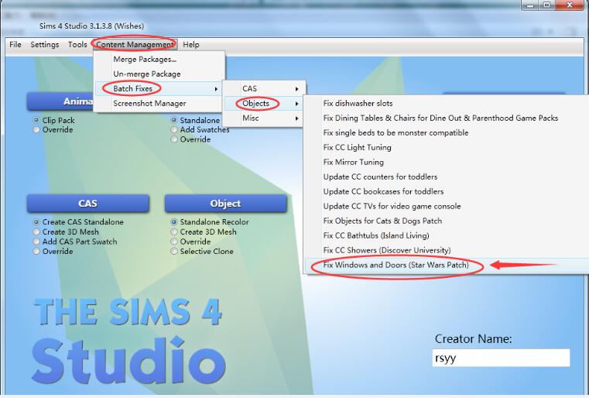Expand the Misc batch fixes submenu
Viewport: 589px width, 398px height.
click(265, 118)
